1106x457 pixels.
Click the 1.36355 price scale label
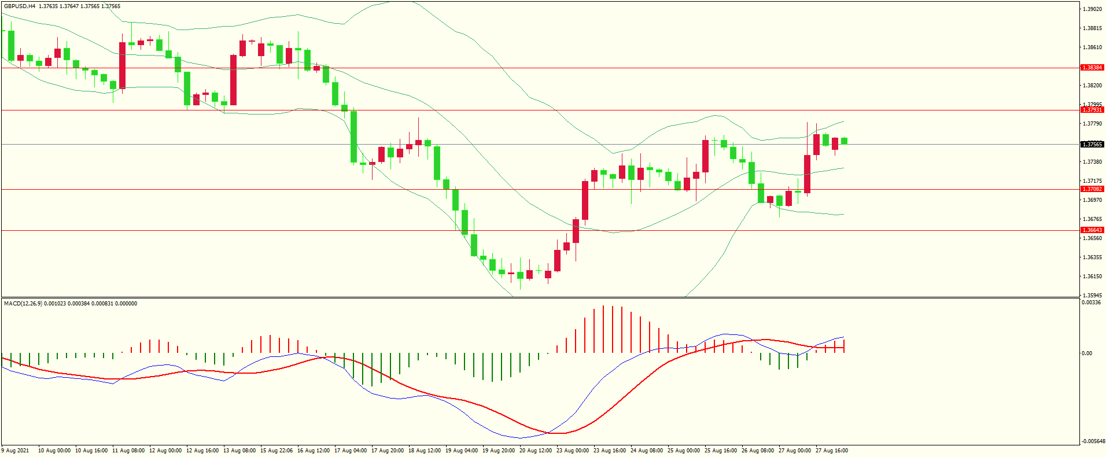pos(1092,257)
